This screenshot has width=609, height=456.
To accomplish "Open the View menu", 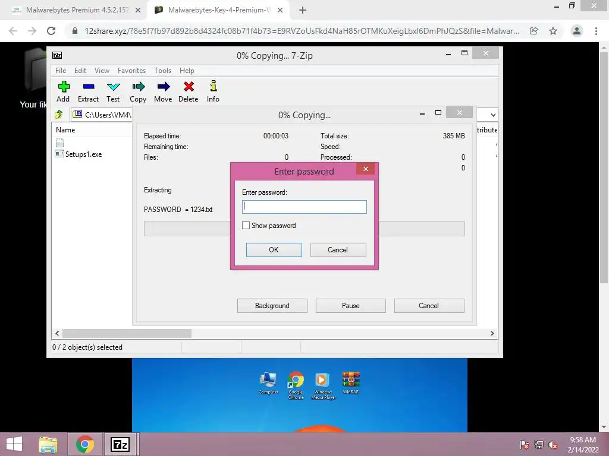I will point(102,71).
